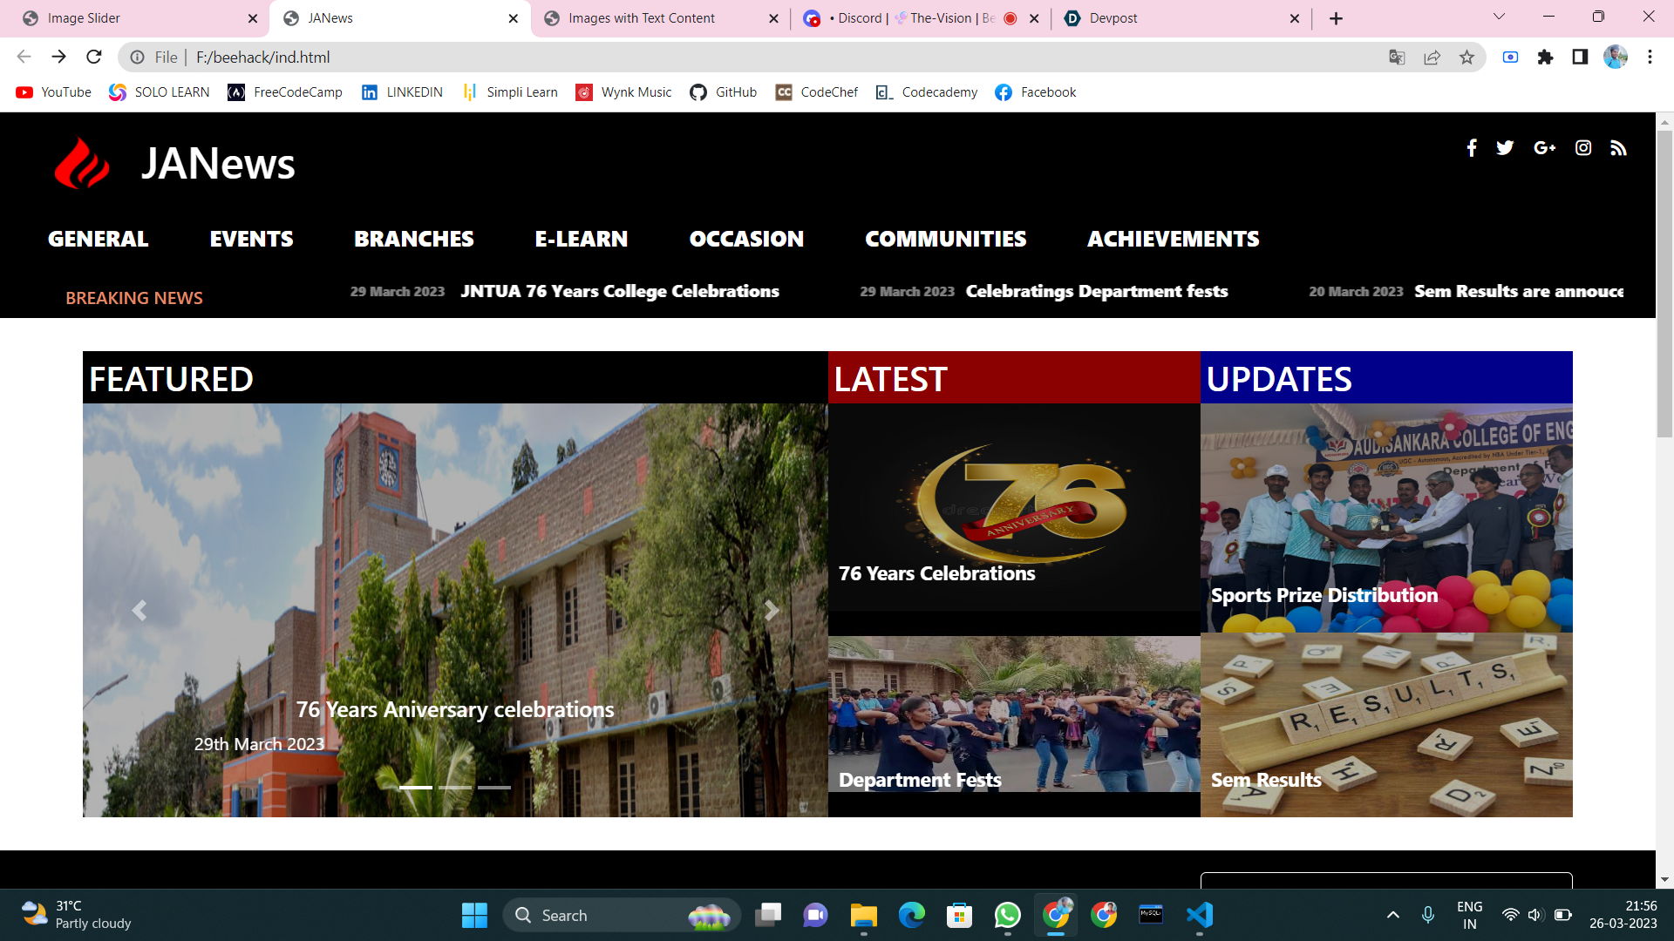Click the Twitter bird icon
Image resolution: width=1674 pixels, height=941 pixels.
pyautogui.click(x=1505, y=148)
